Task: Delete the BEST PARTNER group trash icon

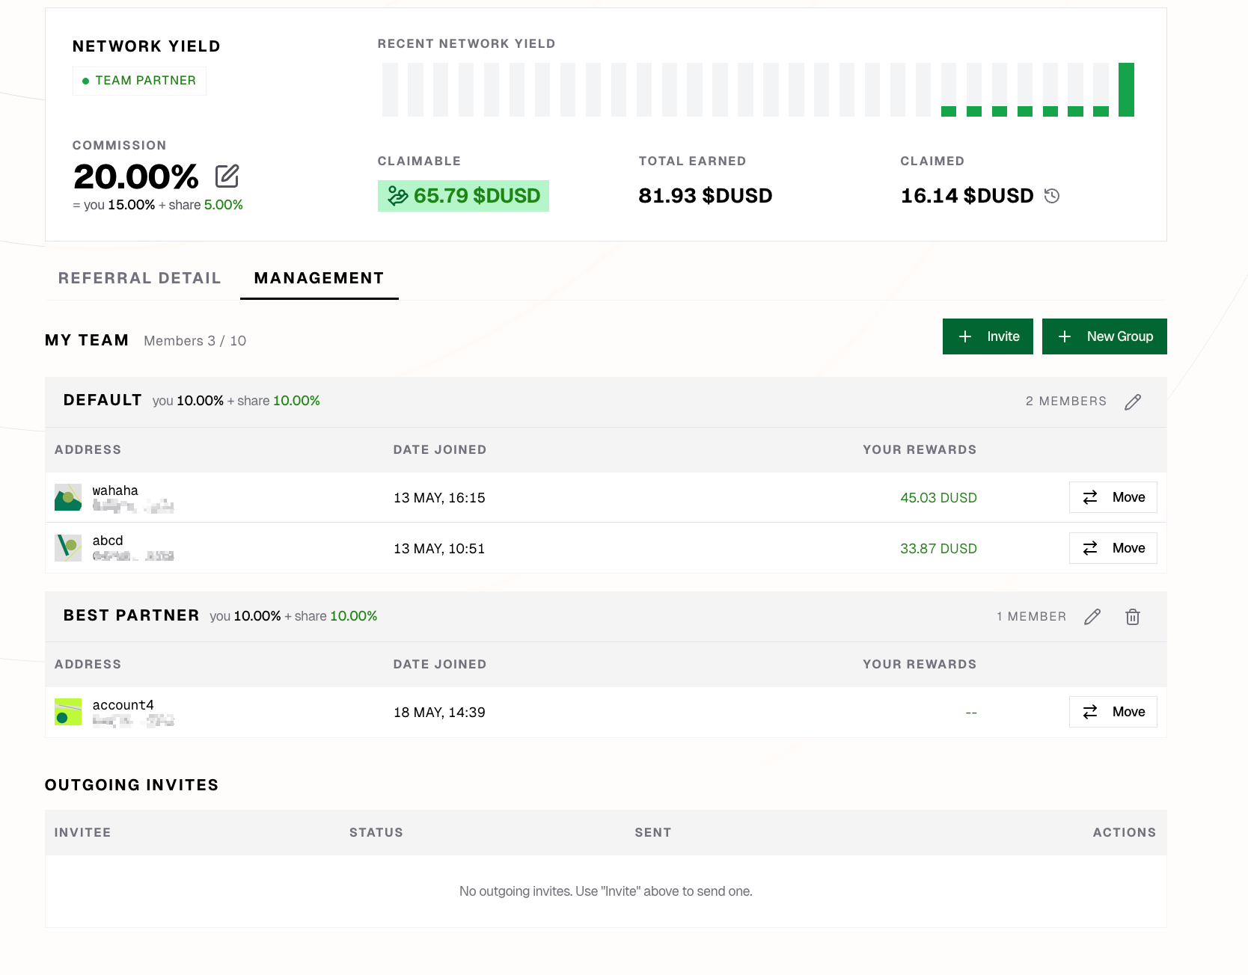Action: coord(1133,617)
